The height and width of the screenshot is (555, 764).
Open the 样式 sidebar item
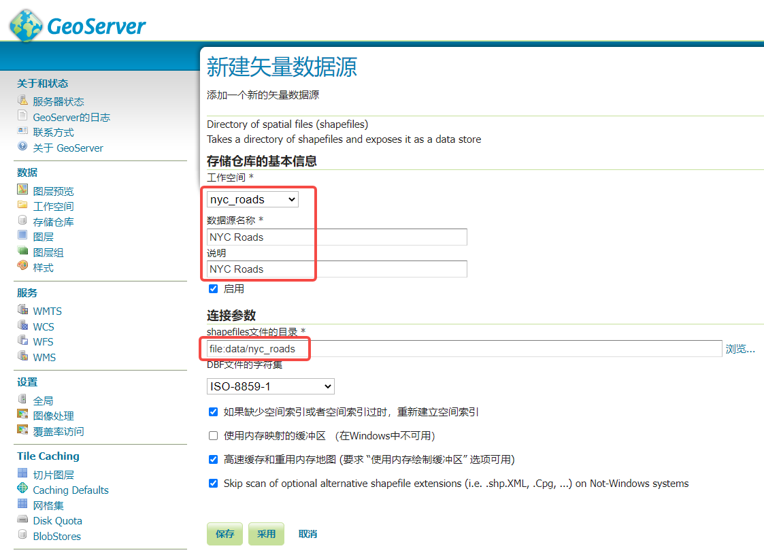click(x=43, y=267)
